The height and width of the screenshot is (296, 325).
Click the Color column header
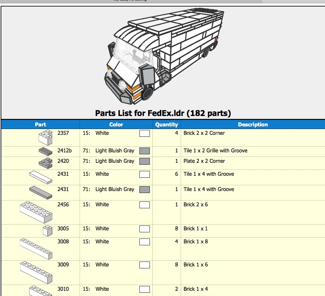click(x=116, y=124)
